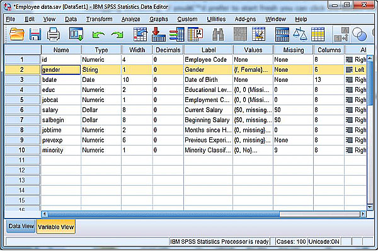The image size is (378, 252).
Task: Click the Minority Classif... label cell
Action: point(208,150)
